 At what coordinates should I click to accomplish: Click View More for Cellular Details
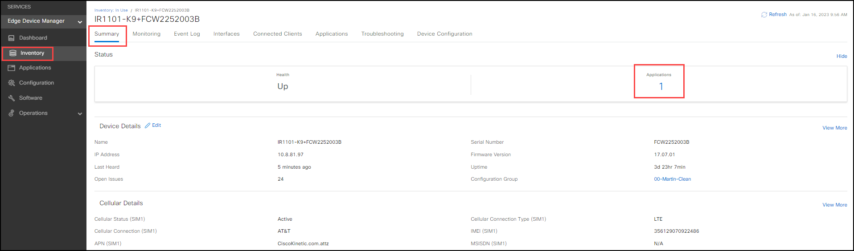834,205
